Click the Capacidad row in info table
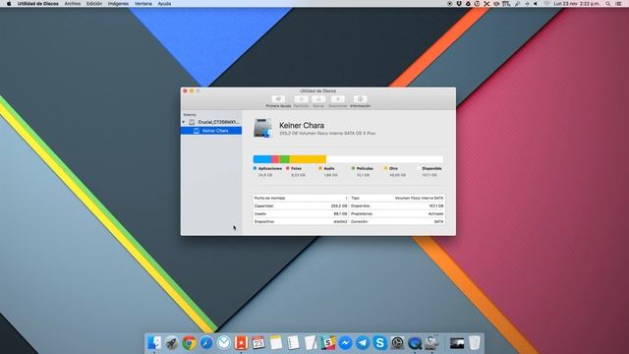629x354 pixels. point(301,206)
